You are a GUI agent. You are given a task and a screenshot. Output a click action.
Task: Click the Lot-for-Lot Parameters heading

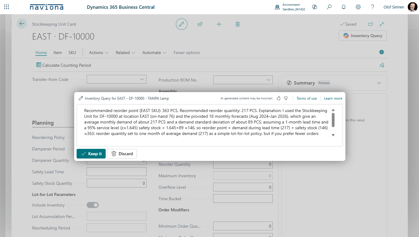(x=54, y=194)
